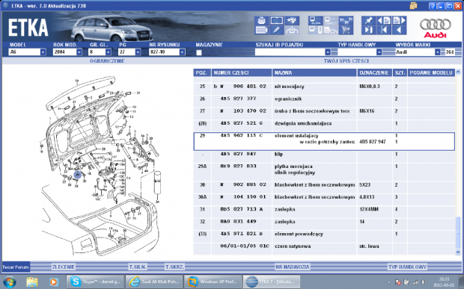Go to next page with right-arrow document icon
The width and height of the screenshot is (464, 289).
coord(399,20)
